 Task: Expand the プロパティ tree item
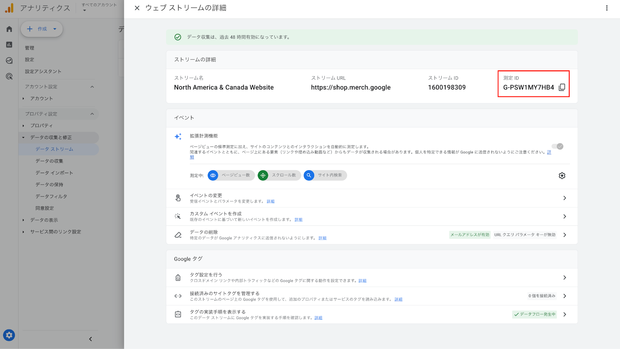23,126
